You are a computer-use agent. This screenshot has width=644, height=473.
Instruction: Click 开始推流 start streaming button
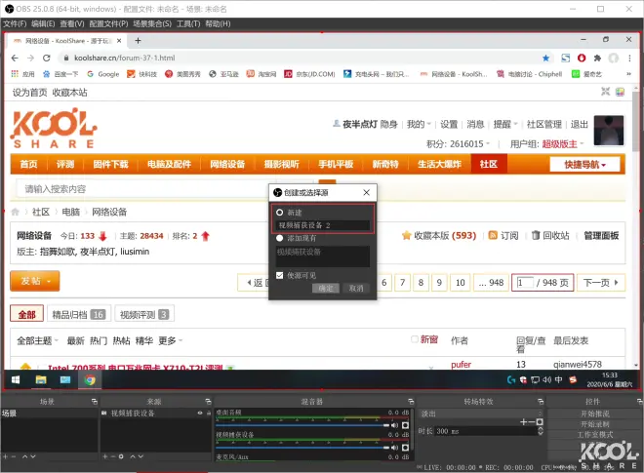coord(595,414)
